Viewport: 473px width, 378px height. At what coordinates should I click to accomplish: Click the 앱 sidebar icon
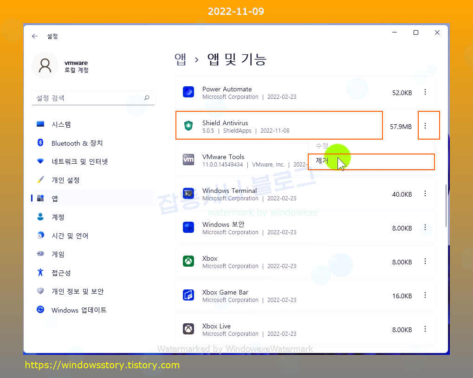pyautogui.click(x=40, y=198)
